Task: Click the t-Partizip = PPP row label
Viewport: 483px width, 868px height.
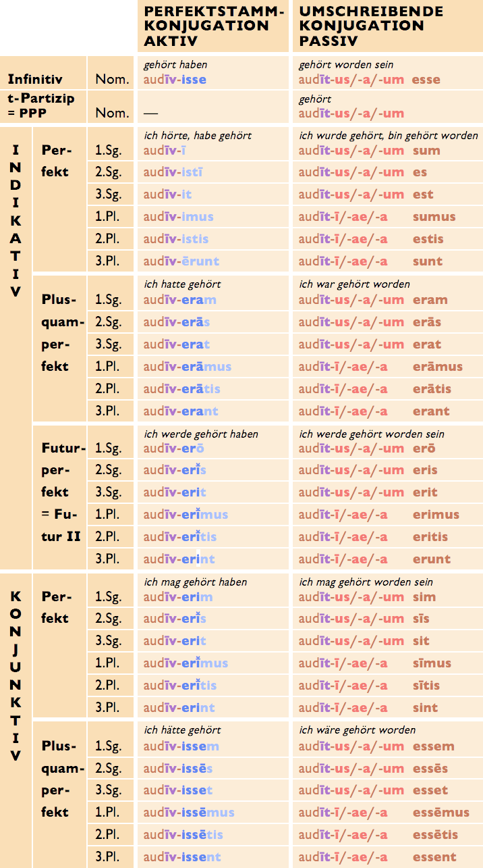Action: point(40,105)
